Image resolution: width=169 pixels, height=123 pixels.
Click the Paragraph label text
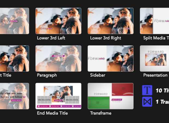coord(47,75)
